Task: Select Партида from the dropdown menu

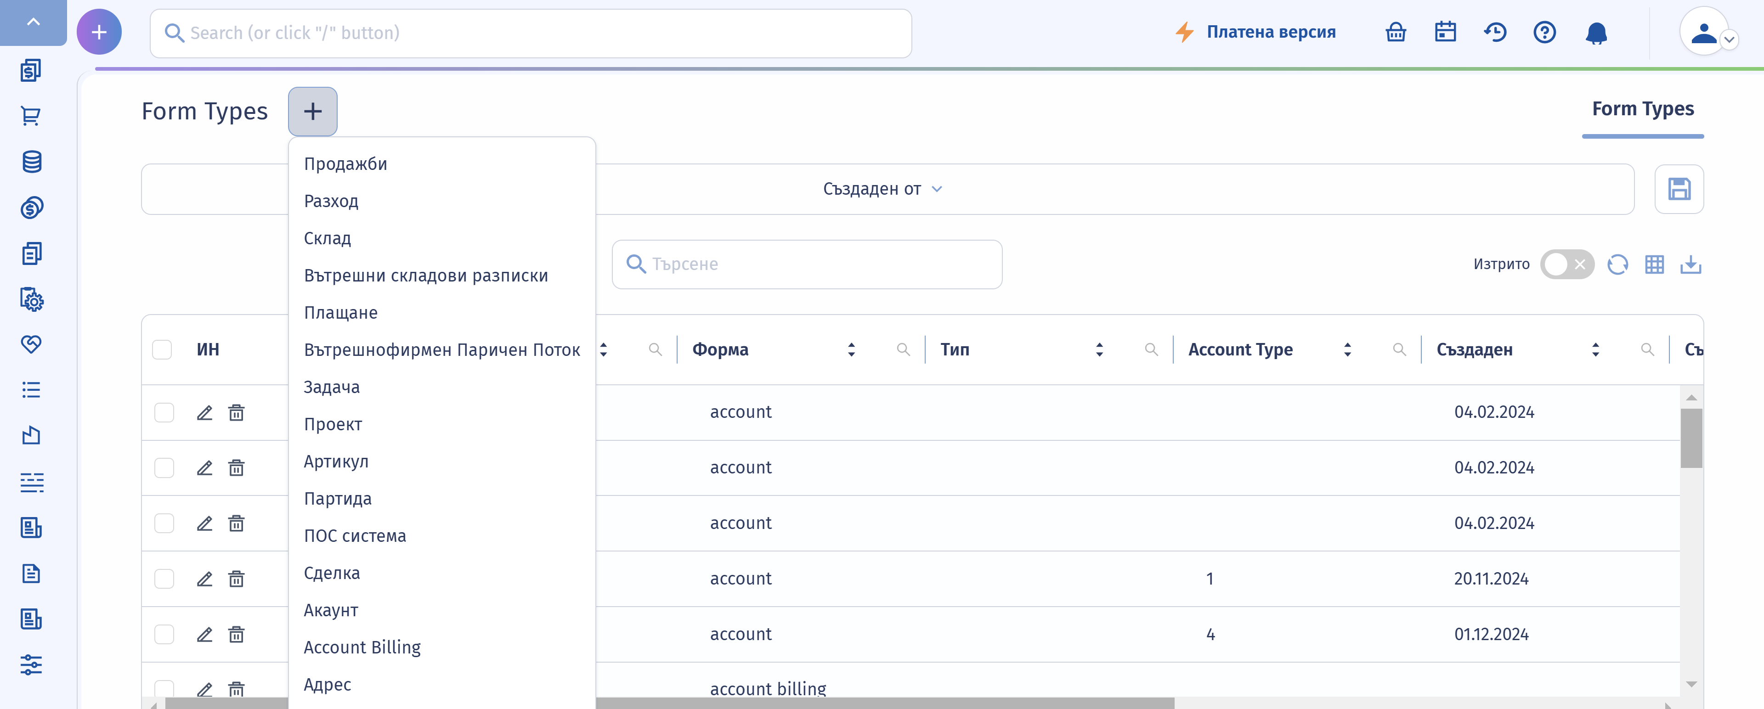Action: click(x=442, y=499)
